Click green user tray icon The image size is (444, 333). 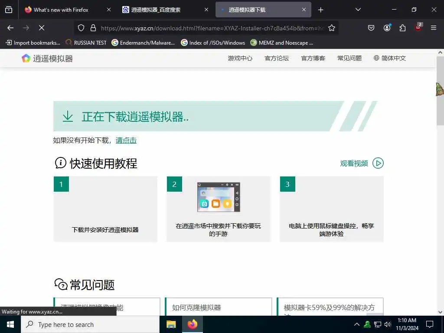pyautogui.click(x=367, y=324)
